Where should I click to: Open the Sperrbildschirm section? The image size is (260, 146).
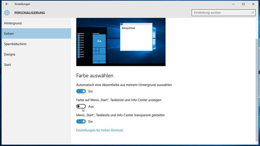(x=36, y=44)
